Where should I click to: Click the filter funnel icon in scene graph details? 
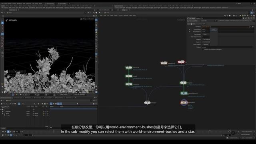(x=77, y=104)
